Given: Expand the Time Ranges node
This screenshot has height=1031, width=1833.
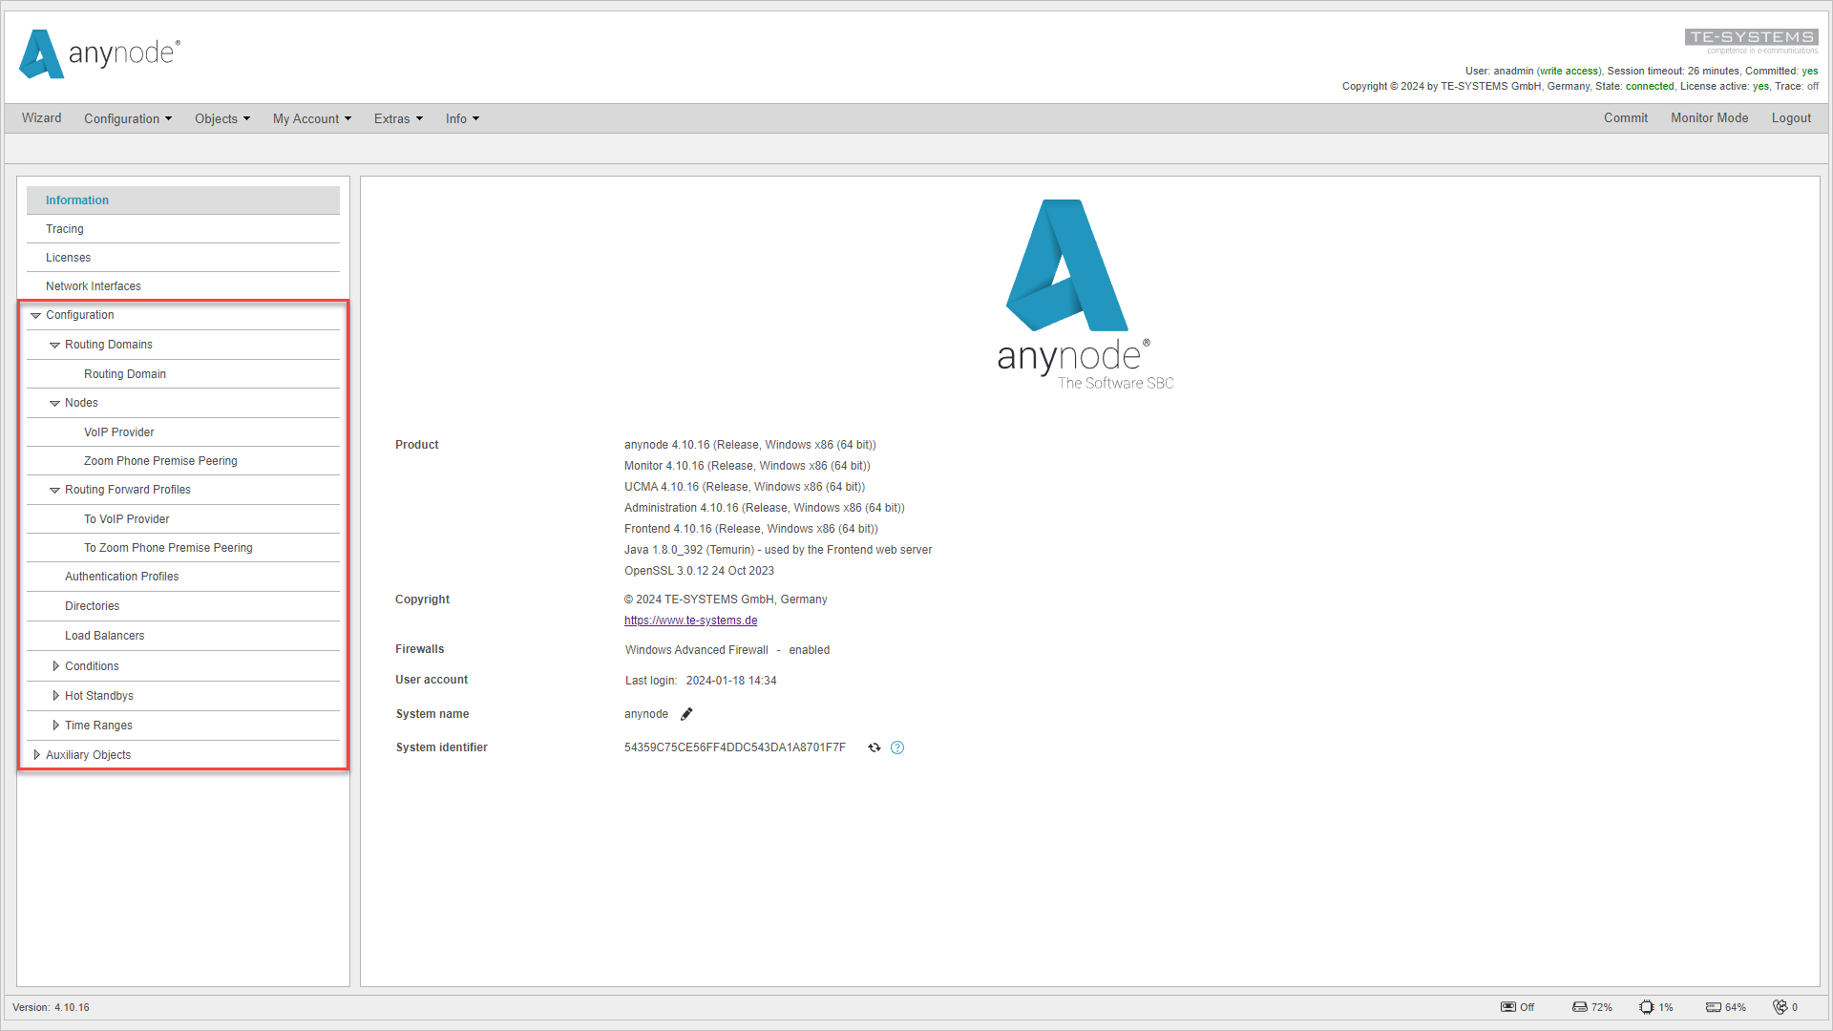Looking at the screenshot, I should 55,725.
